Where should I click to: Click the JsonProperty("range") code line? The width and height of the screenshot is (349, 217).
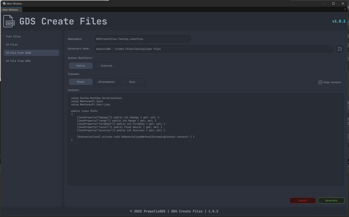click(x=117, y=121)
